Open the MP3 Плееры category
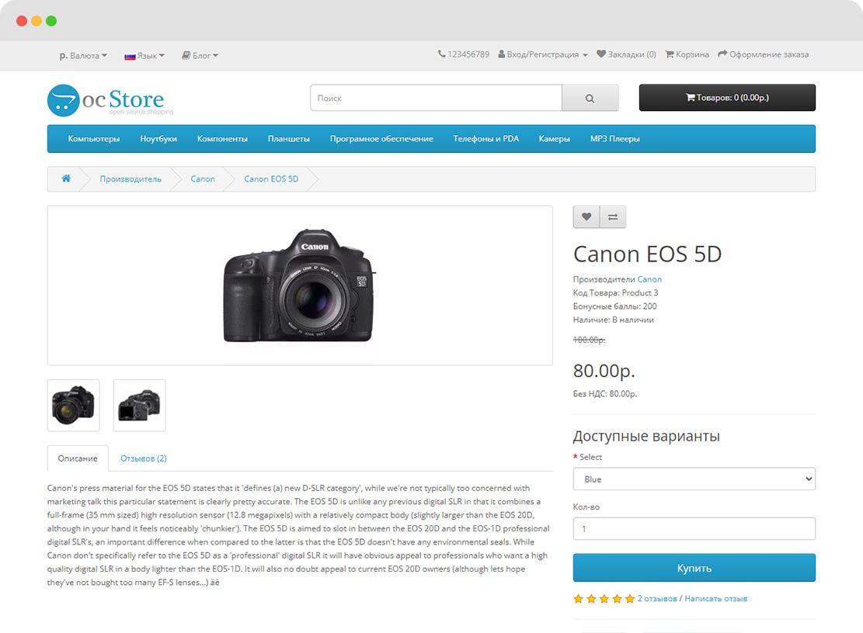Image resolution: width=863 pixels, height=633 pixels. [614, 138]
